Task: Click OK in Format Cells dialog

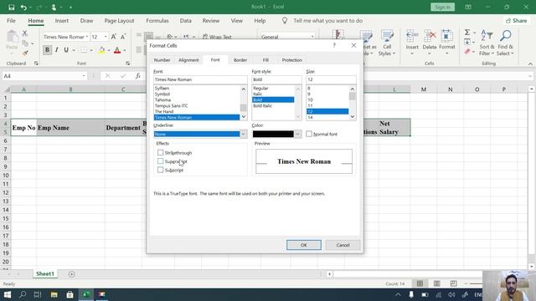Action: pos(304,245)
